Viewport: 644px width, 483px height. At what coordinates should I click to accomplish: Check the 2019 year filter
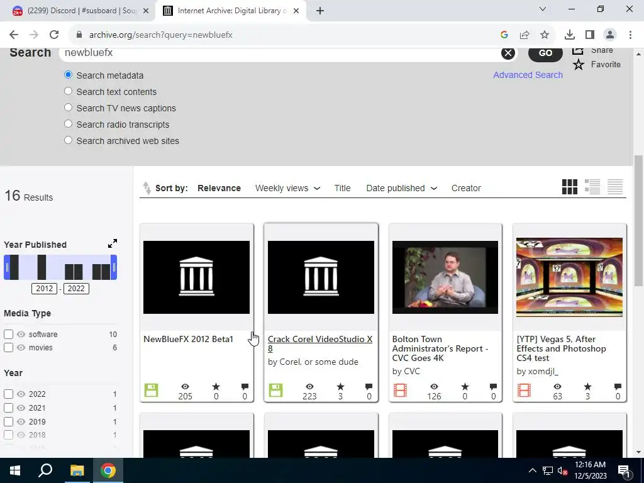(x=8, y=421)
